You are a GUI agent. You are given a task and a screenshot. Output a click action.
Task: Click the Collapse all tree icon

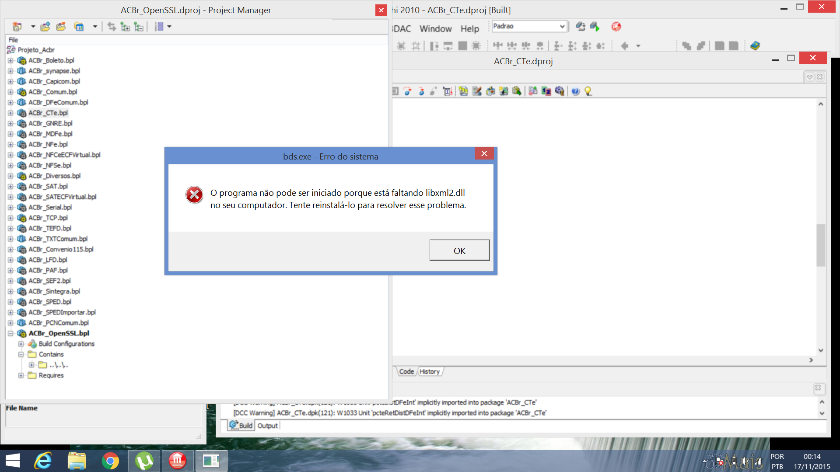point(139,27)
